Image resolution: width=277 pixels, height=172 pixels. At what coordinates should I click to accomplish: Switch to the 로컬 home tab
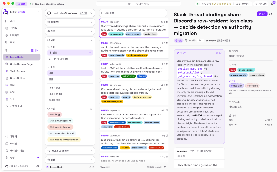[x=21, y=4]
